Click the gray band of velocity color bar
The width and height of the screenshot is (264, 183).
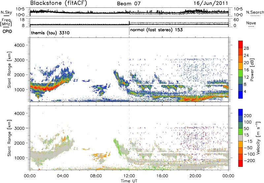point(241,138)
